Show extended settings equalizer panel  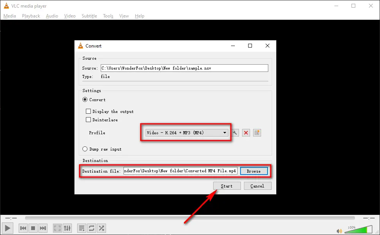click(x=67, y=228)
